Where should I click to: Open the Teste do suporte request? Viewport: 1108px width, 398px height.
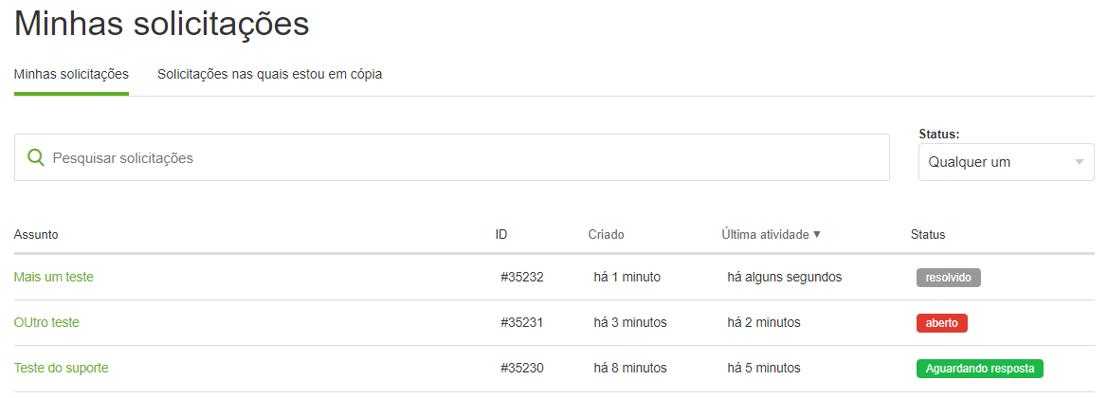click(x=62, y=368)
